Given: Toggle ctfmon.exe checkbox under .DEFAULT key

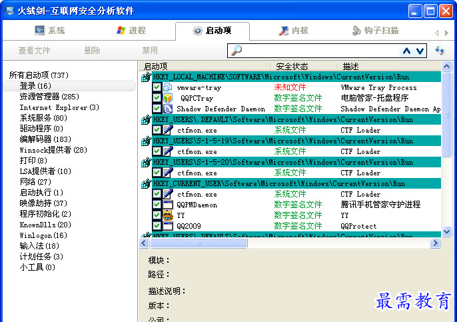Looking at the screenshot, I should click(x=157, y=130).
